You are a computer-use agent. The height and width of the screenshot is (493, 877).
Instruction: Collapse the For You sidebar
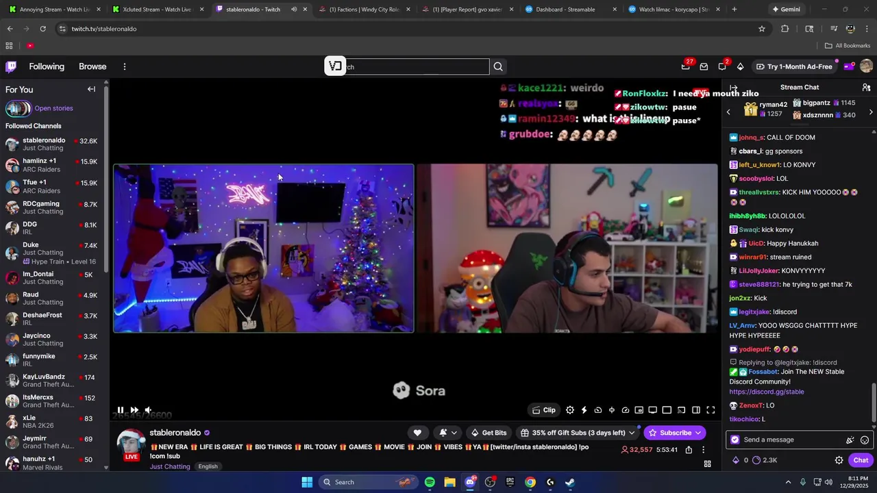[91, 89]
